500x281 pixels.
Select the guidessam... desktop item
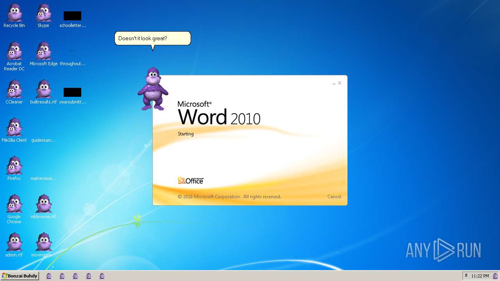pyautogui.click(x=43, y=140)
